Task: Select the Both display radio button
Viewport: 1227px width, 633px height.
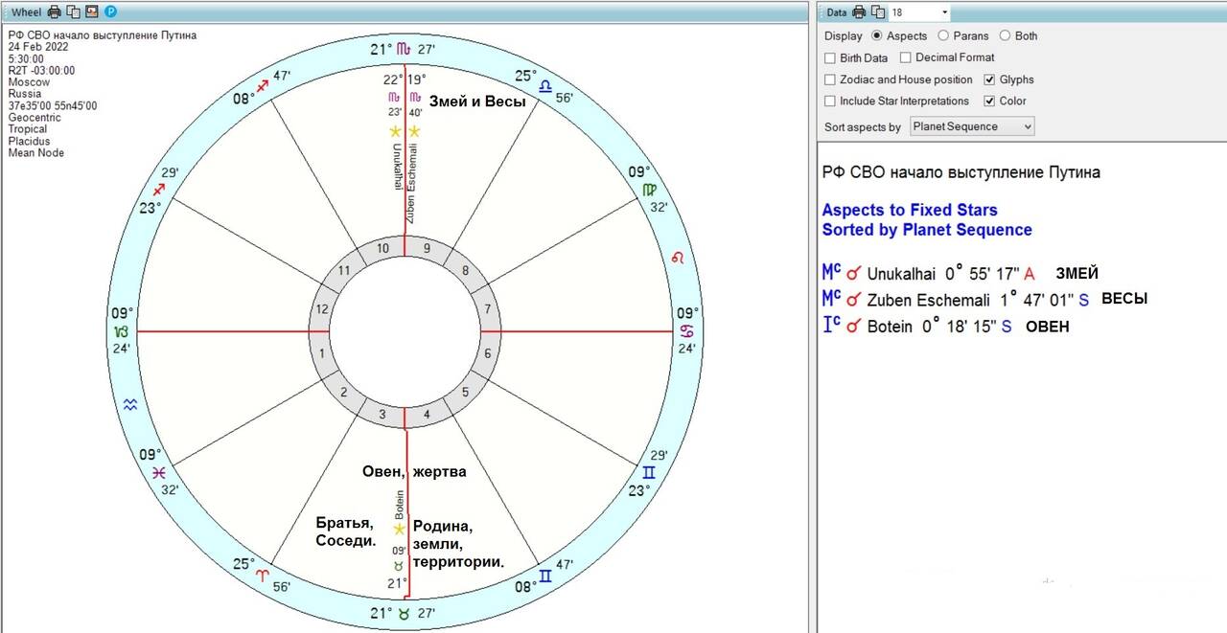Action: [x=1005, y=35]
